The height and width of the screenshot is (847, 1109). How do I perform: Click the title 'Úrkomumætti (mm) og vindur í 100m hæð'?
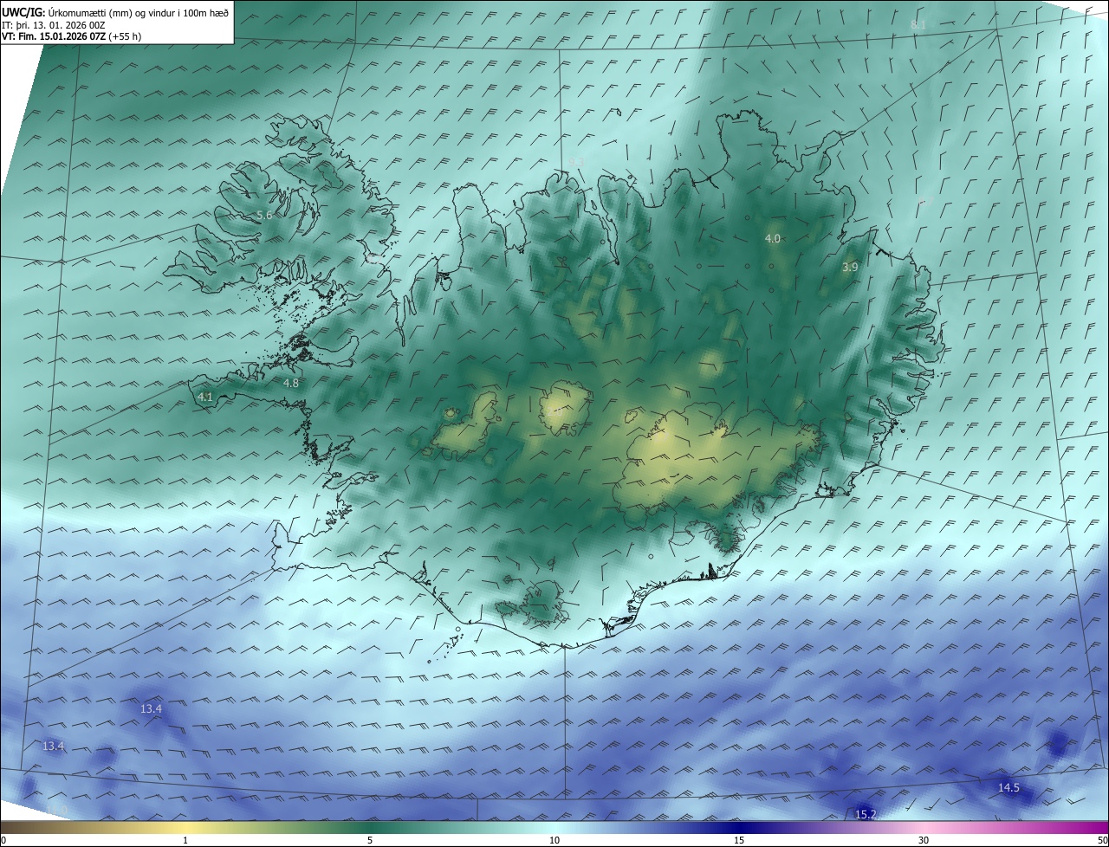click(x=139, y=12)
